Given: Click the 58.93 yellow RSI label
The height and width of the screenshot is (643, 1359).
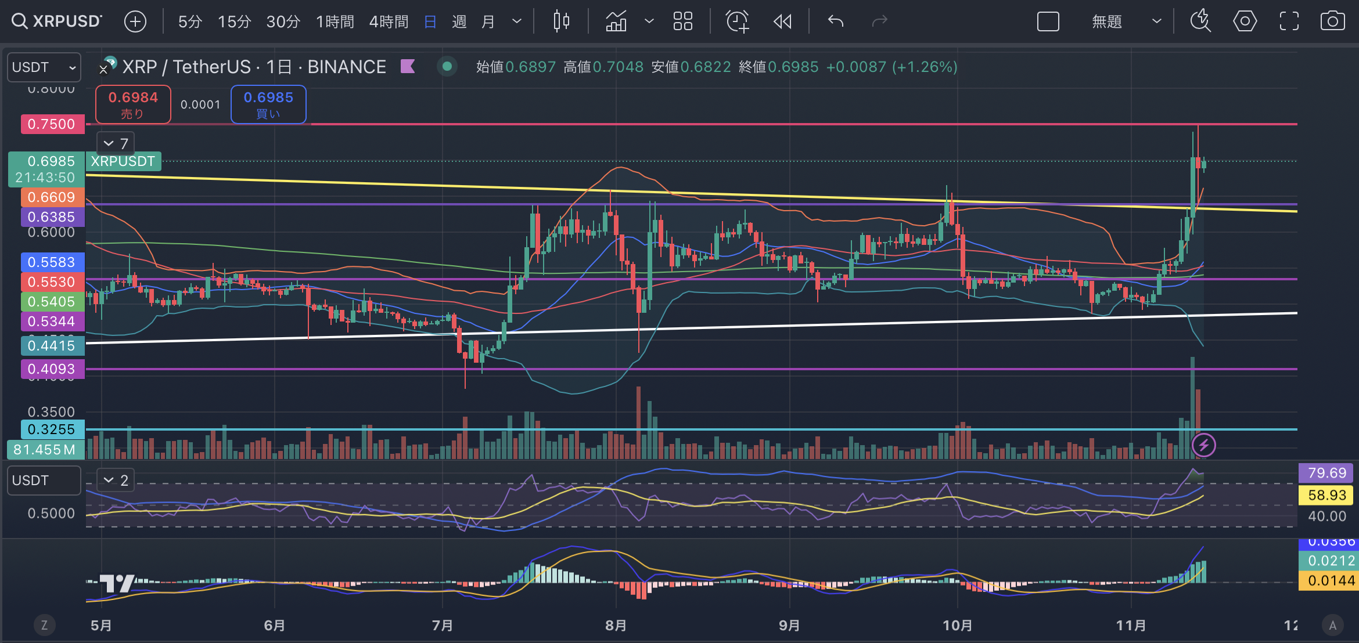Looking at the screenshot, I should (1326, 495).
